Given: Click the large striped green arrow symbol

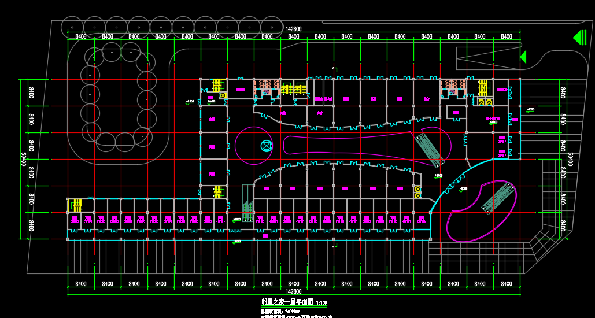Looking at the screenshot, I should [580, 38].
